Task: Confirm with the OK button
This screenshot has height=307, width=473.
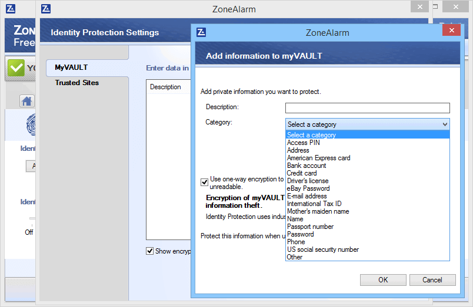Action: 383,280
